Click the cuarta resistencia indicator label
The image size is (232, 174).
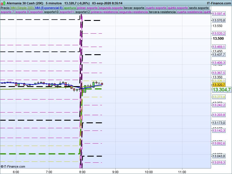190,12
